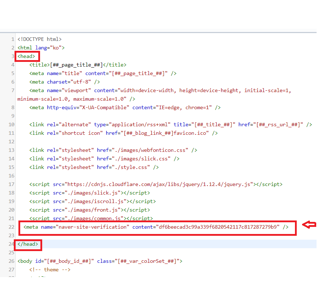Click the common.js script line
Viewport: 318px width, 282px height.
pos(91,218)
